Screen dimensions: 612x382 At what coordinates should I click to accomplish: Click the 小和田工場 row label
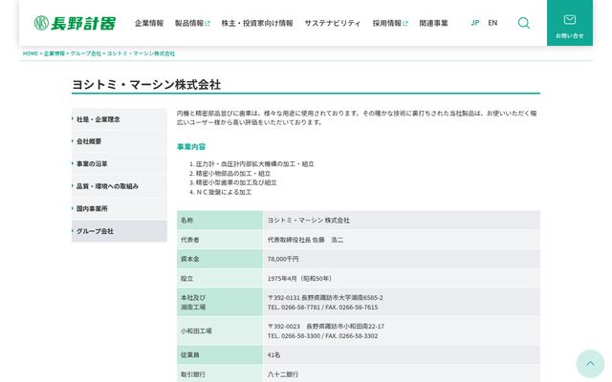coord(196,331)
